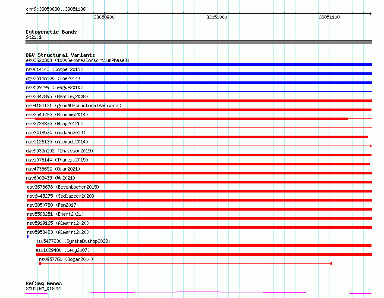Click the thin red nsv957760 variant line
This screenshot has height=298, width=384.
point(186,264)
